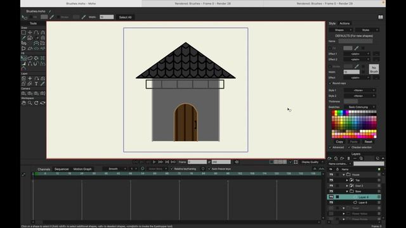Click the fill brush icon in Style panel
406x228 pixels.
point(357,48)
